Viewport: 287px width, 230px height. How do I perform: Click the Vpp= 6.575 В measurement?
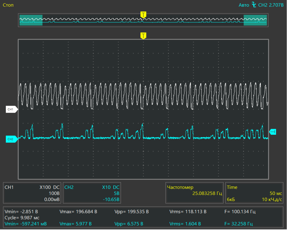(129, 224)
